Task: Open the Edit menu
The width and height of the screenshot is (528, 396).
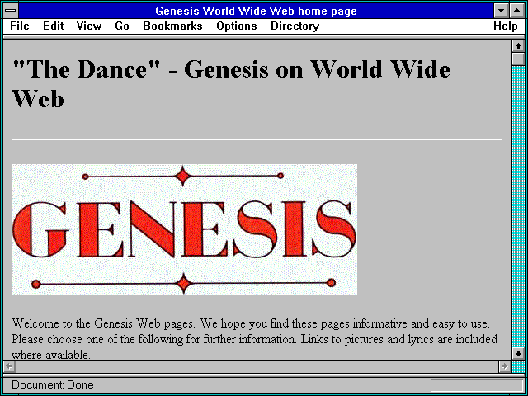Action: pyautogui.click(x=53, y=26)
